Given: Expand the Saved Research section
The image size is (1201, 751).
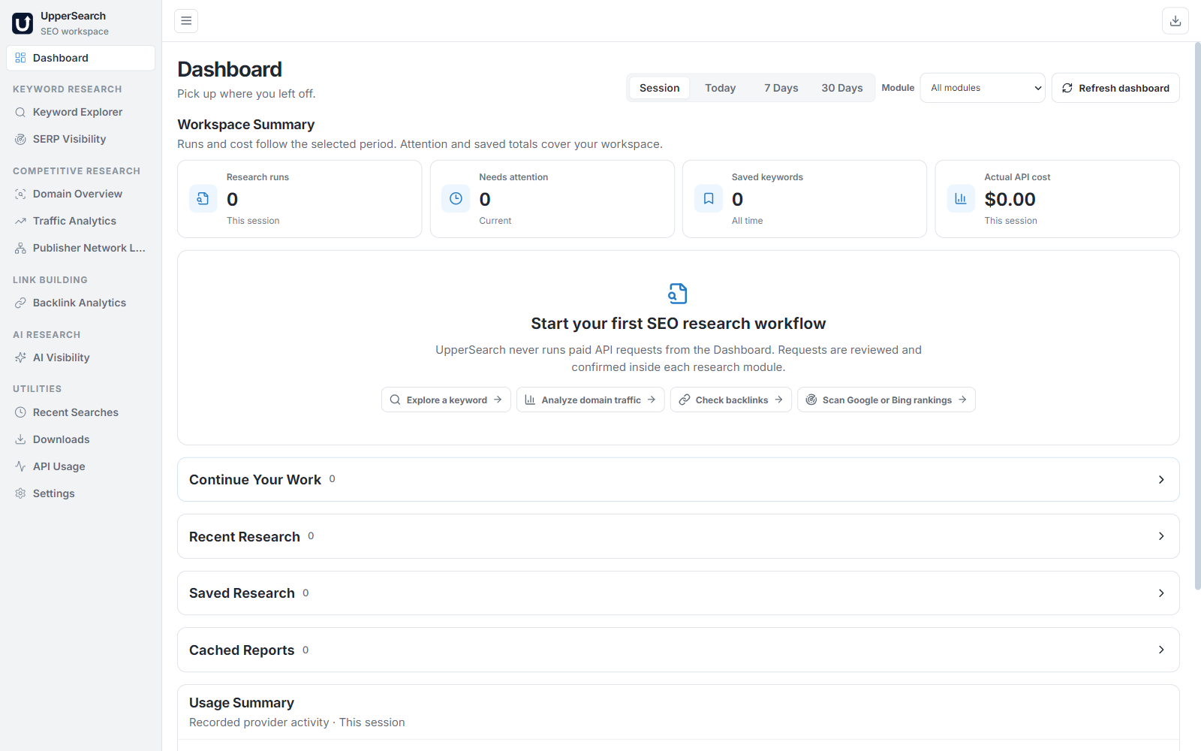Looking at the screenshot, I should (x=679, y=593).
